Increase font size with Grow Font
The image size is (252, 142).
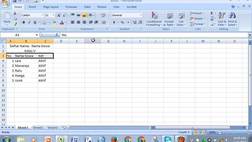pyautogui.click(x=59, y=15)
